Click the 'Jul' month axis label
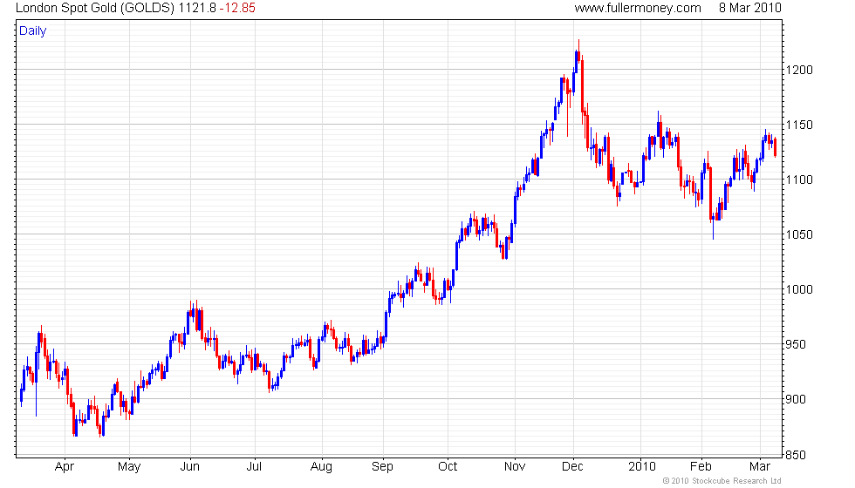855x488 pixels. (254, 467)
